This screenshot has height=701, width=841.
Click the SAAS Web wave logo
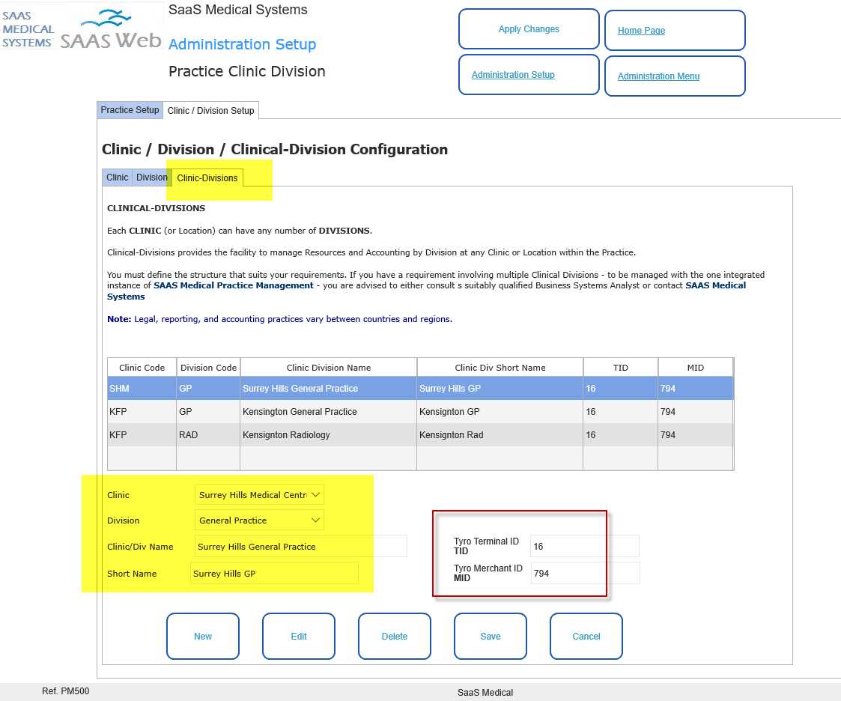click(x=111, y=29)
